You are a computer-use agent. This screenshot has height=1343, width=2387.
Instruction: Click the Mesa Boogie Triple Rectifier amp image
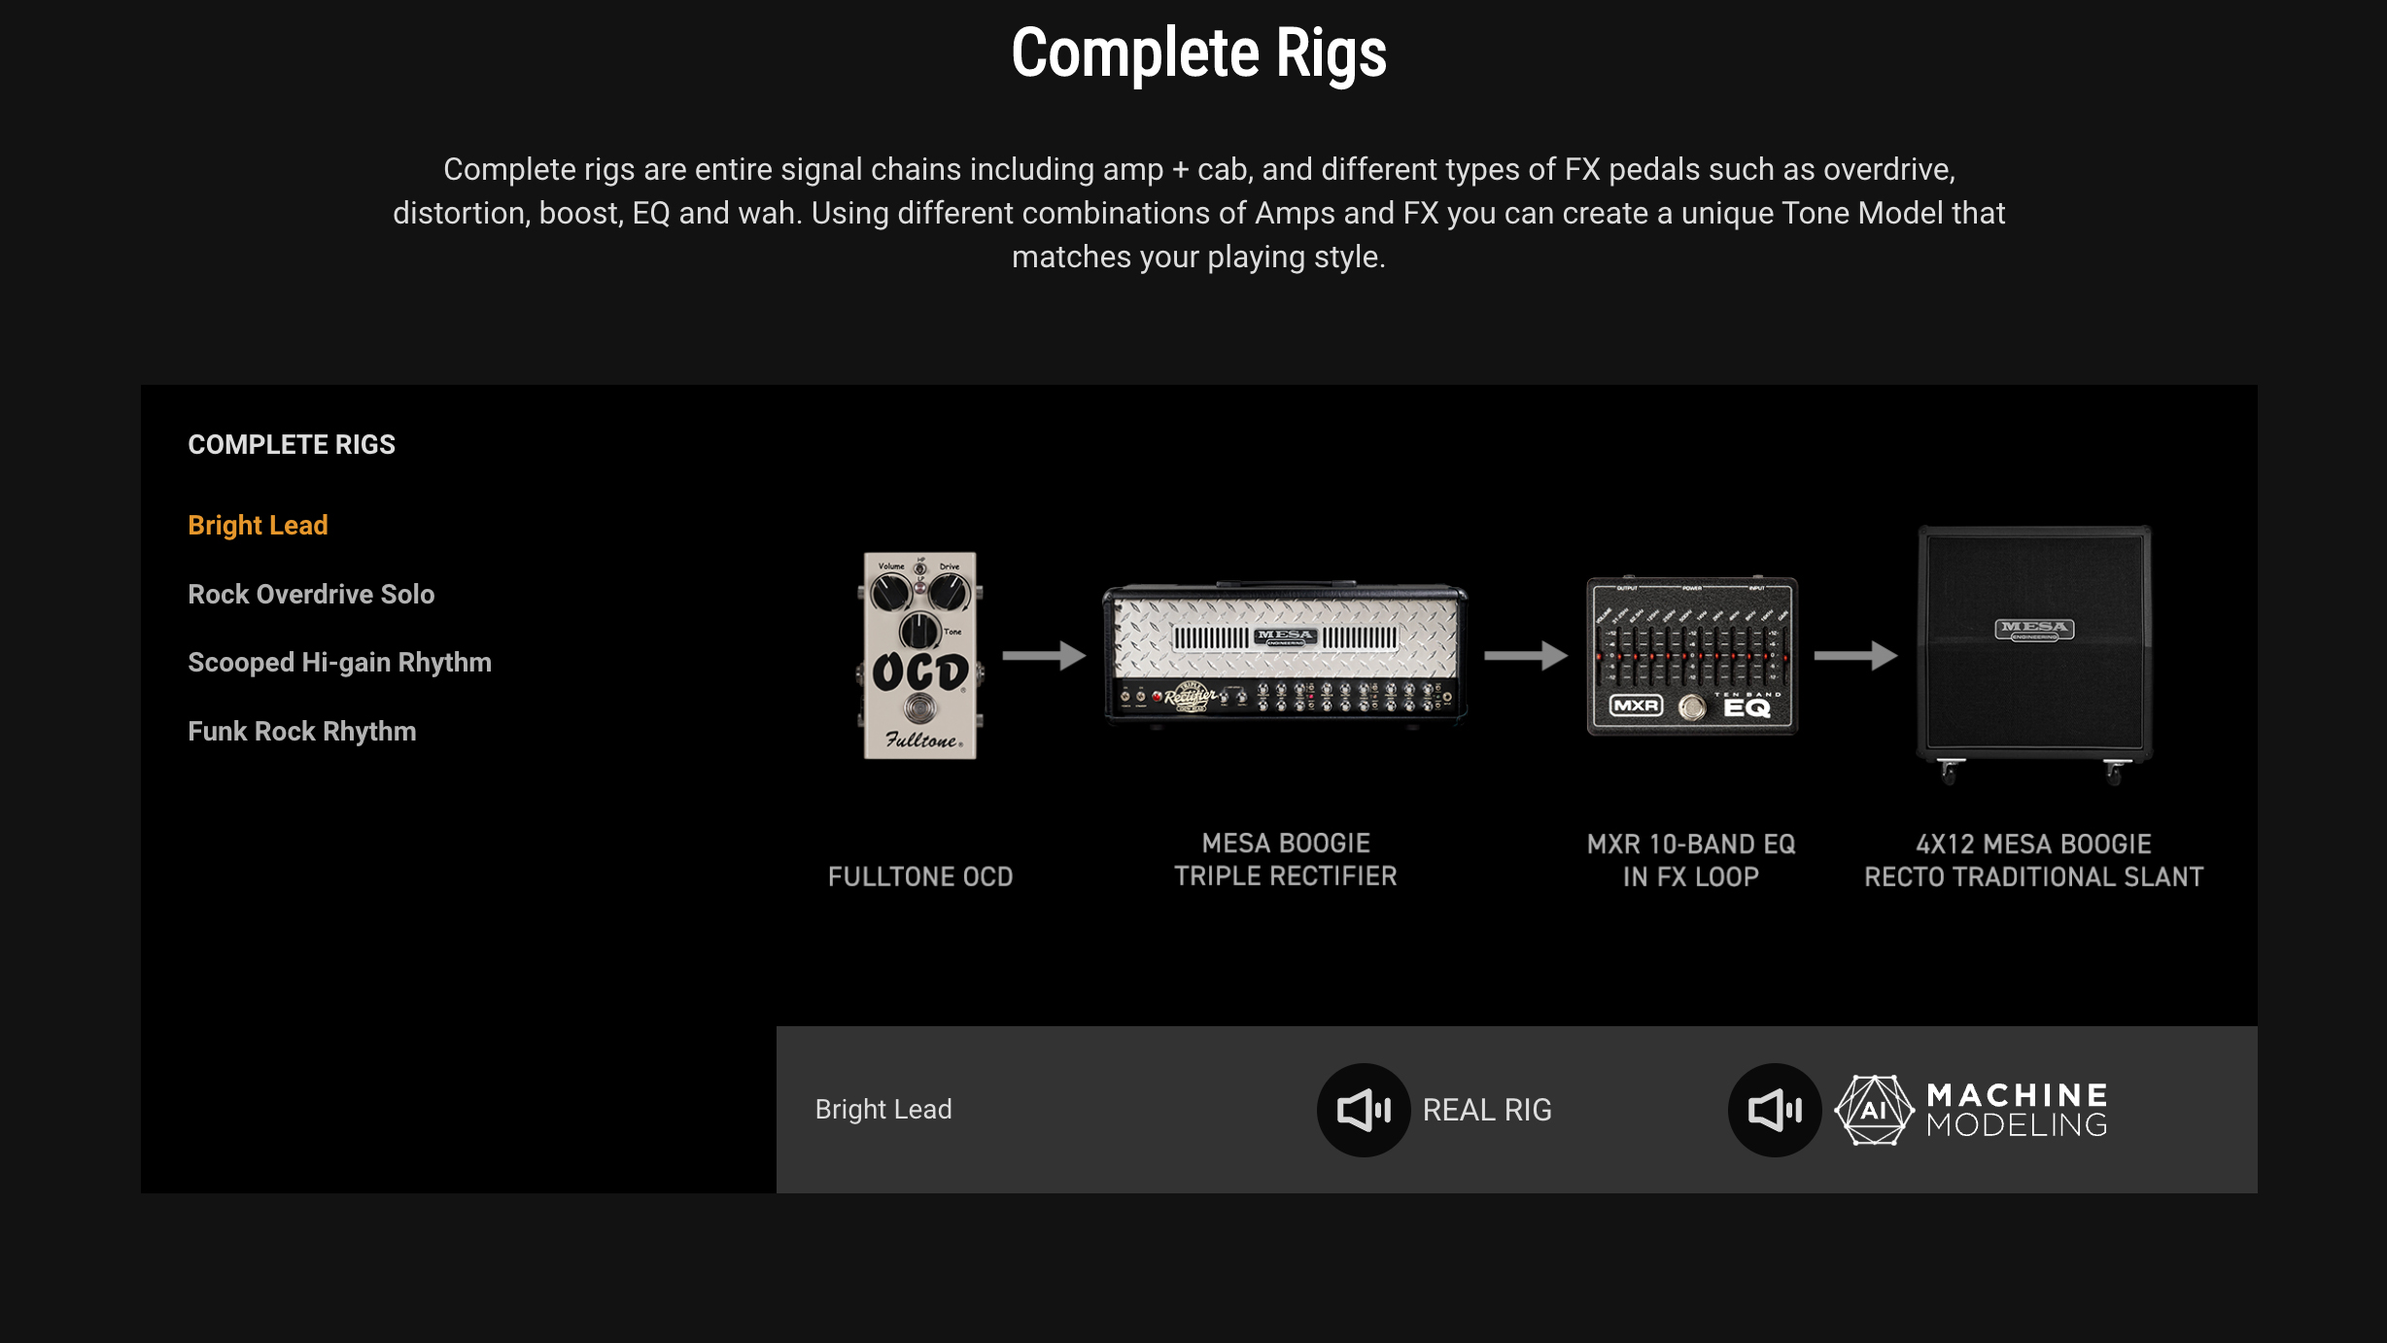1285,656
